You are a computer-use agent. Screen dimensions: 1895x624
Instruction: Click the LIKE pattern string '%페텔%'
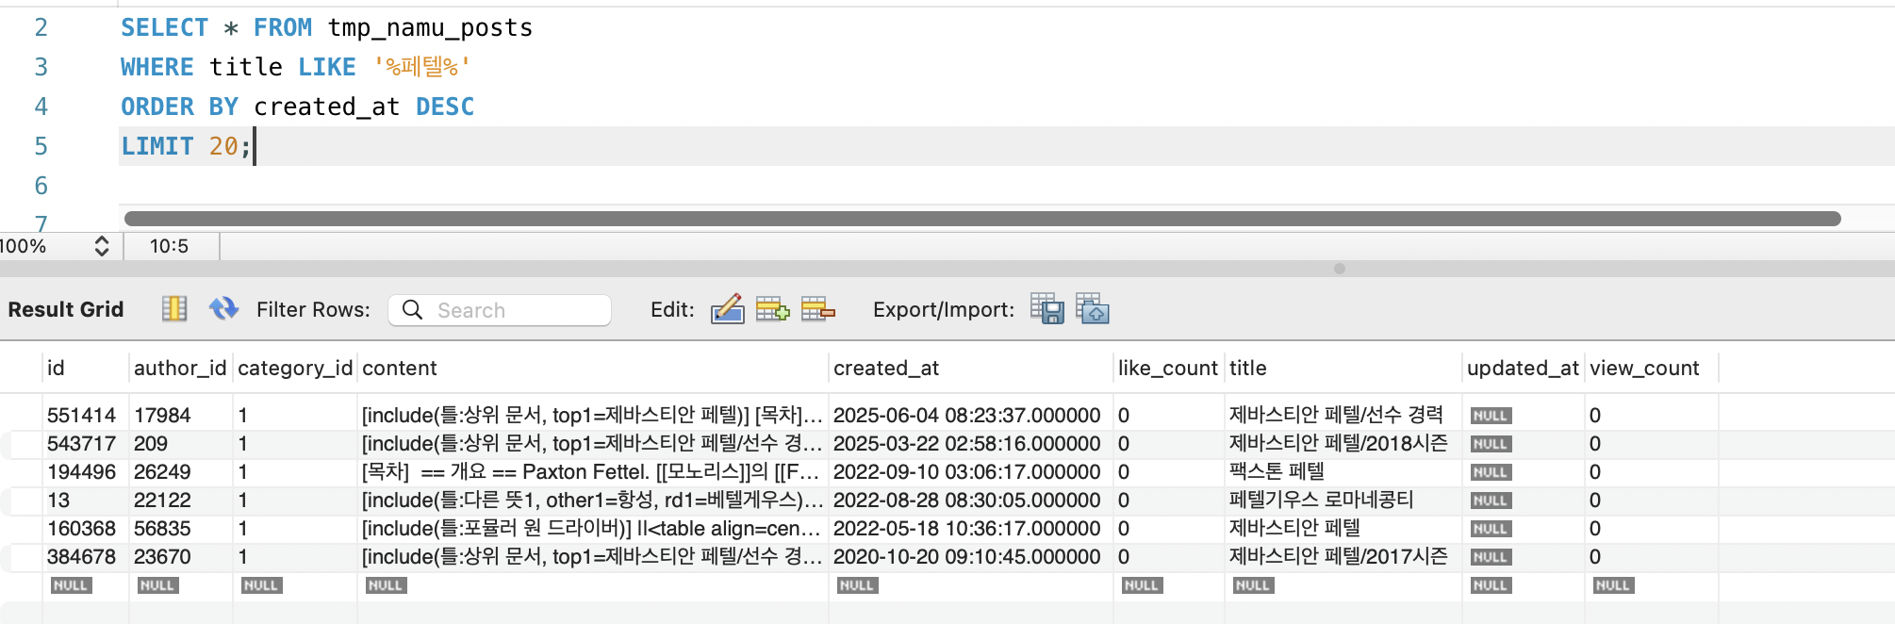[422, 67]
